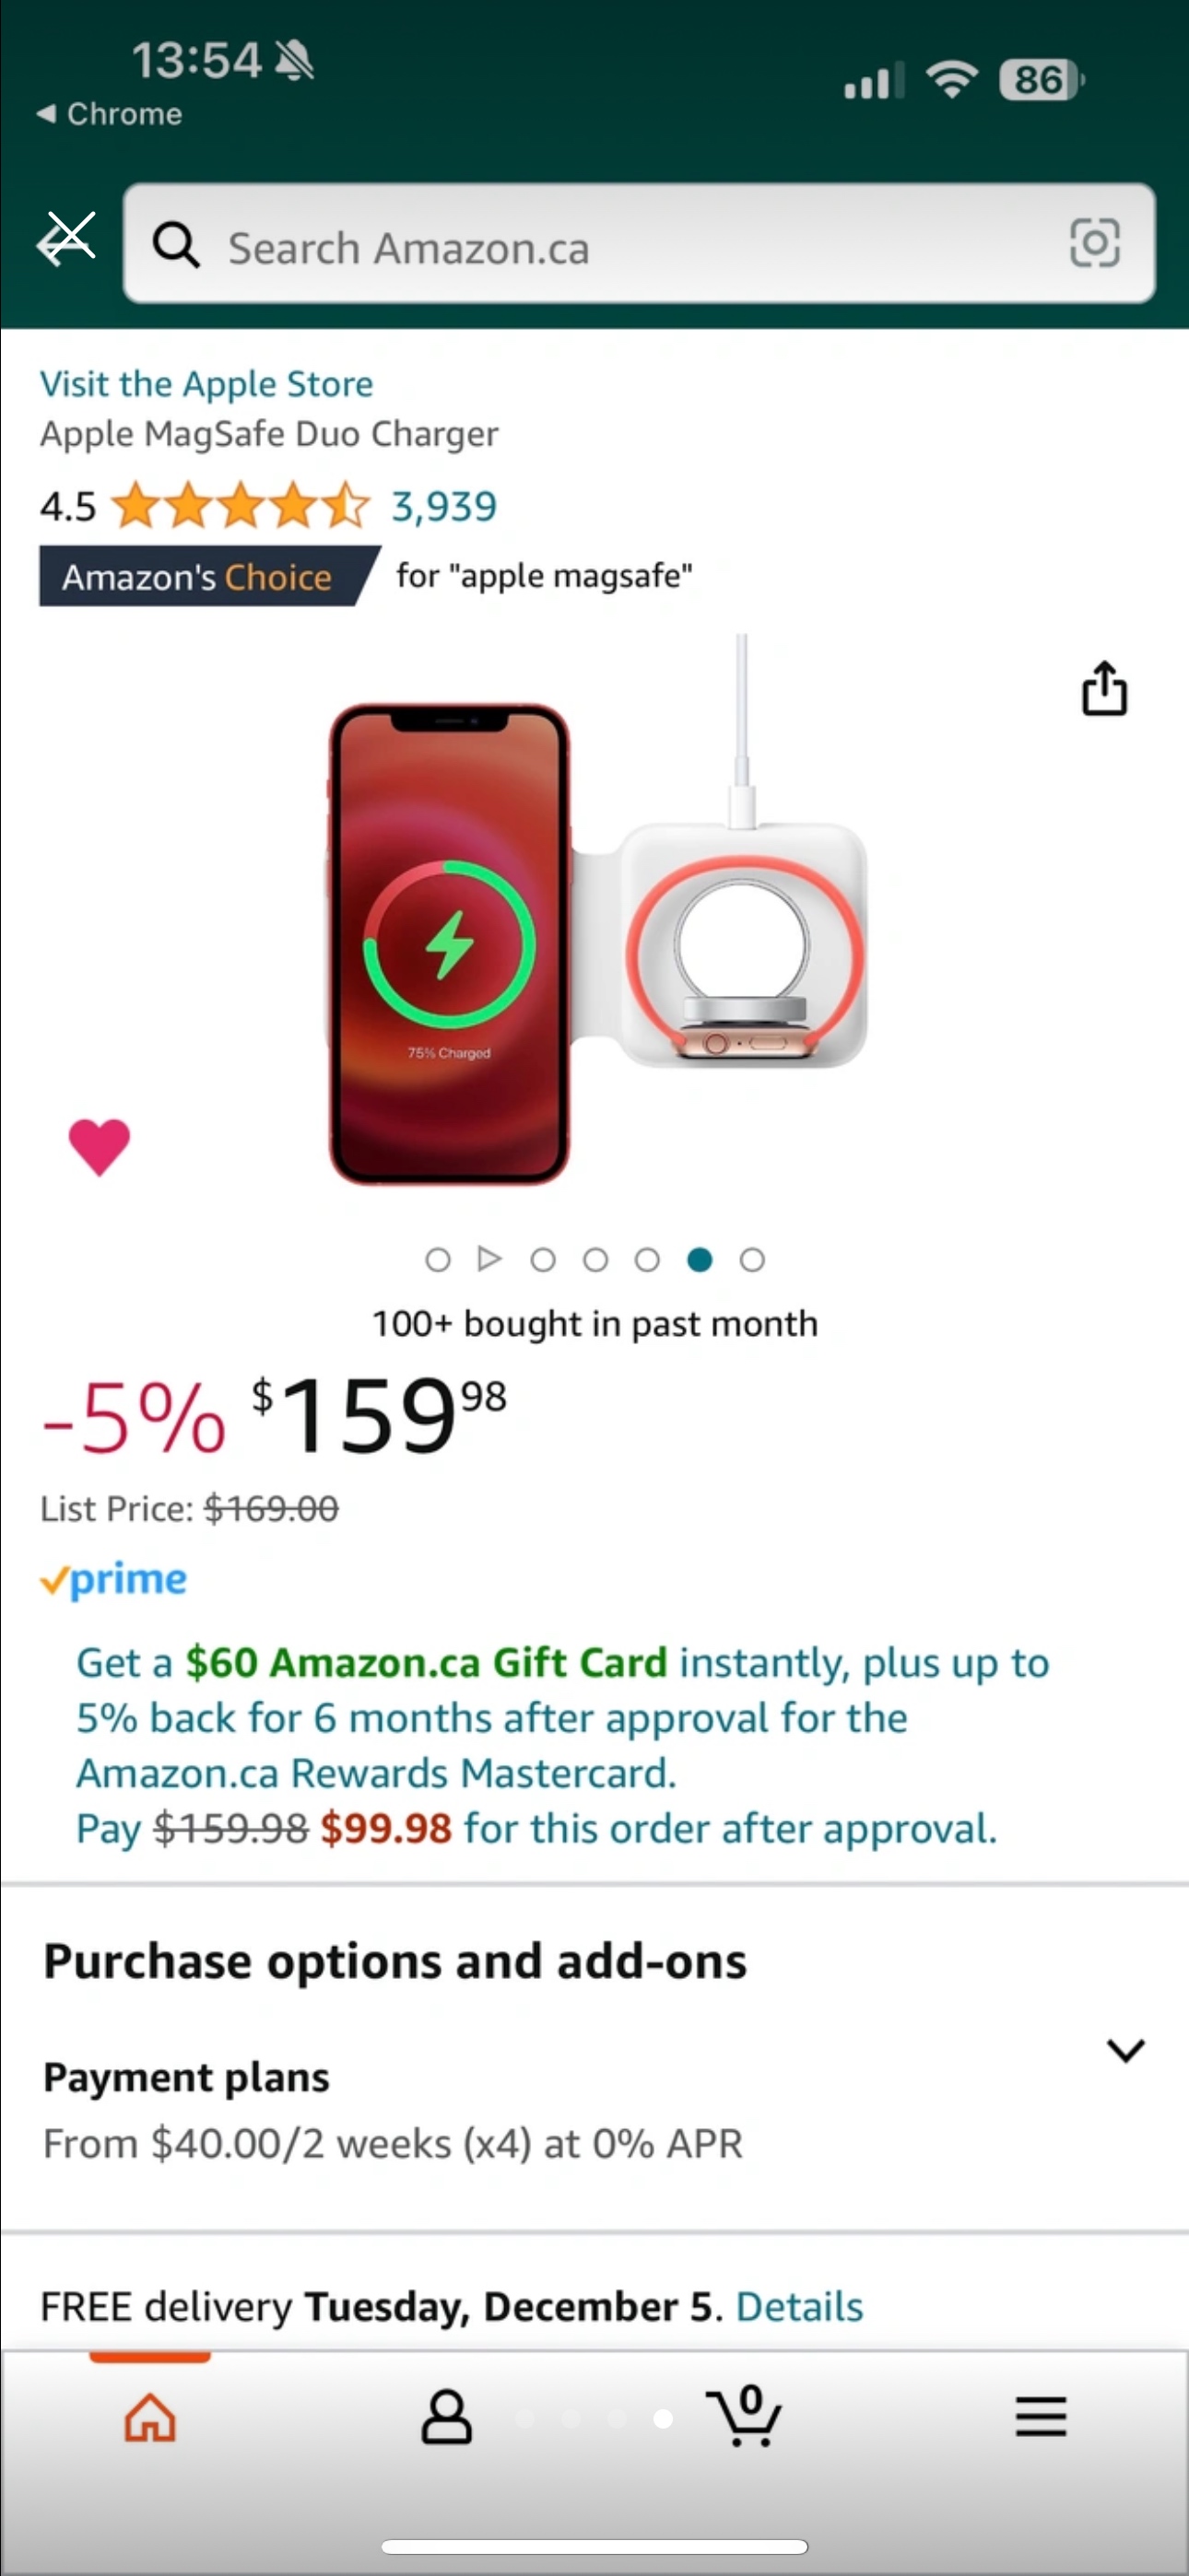The width and height of the screenshot is (1189, 2576).
Task: Select the first image carousel dot
Action: pos(438,1260)
